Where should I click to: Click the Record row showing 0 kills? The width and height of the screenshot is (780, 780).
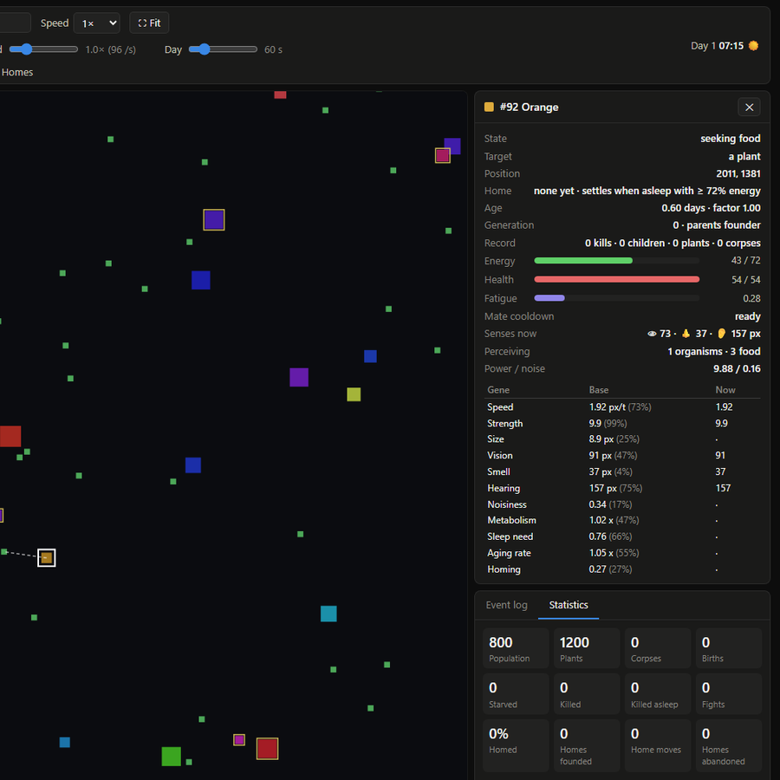621,243
